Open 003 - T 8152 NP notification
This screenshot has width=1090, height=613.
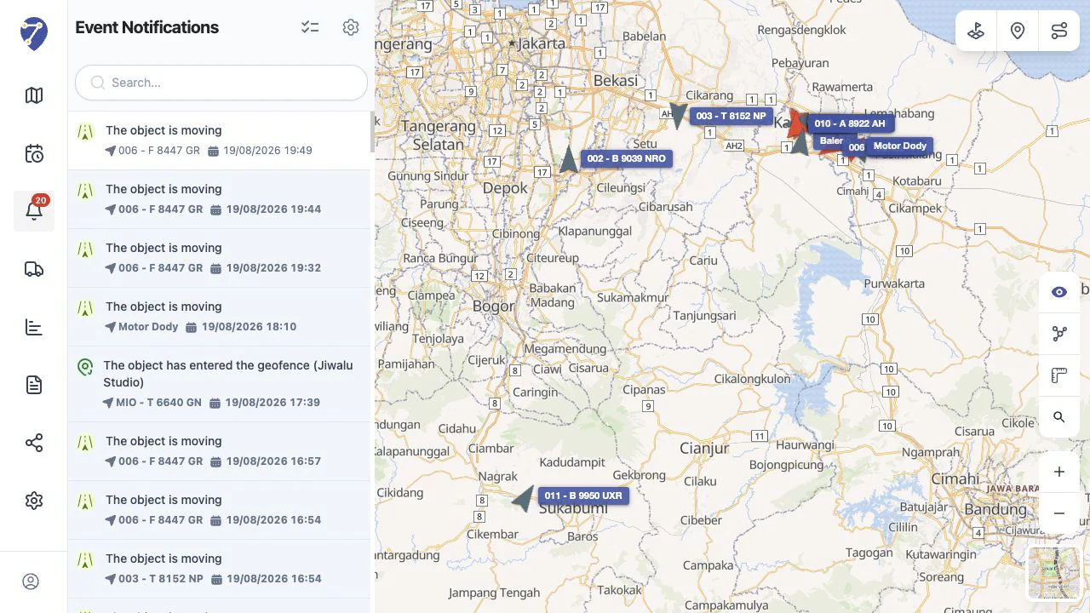click(x=219, y=569)
